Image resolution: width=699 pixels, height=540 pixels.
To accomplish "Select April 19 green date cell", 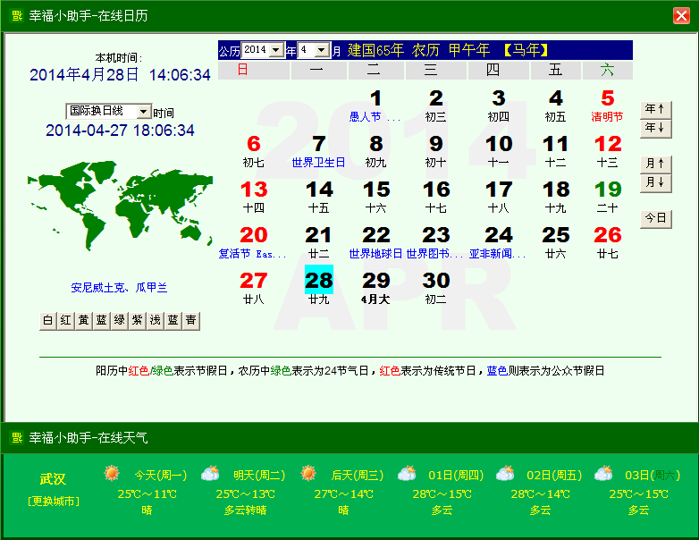I will coord(607,198).
